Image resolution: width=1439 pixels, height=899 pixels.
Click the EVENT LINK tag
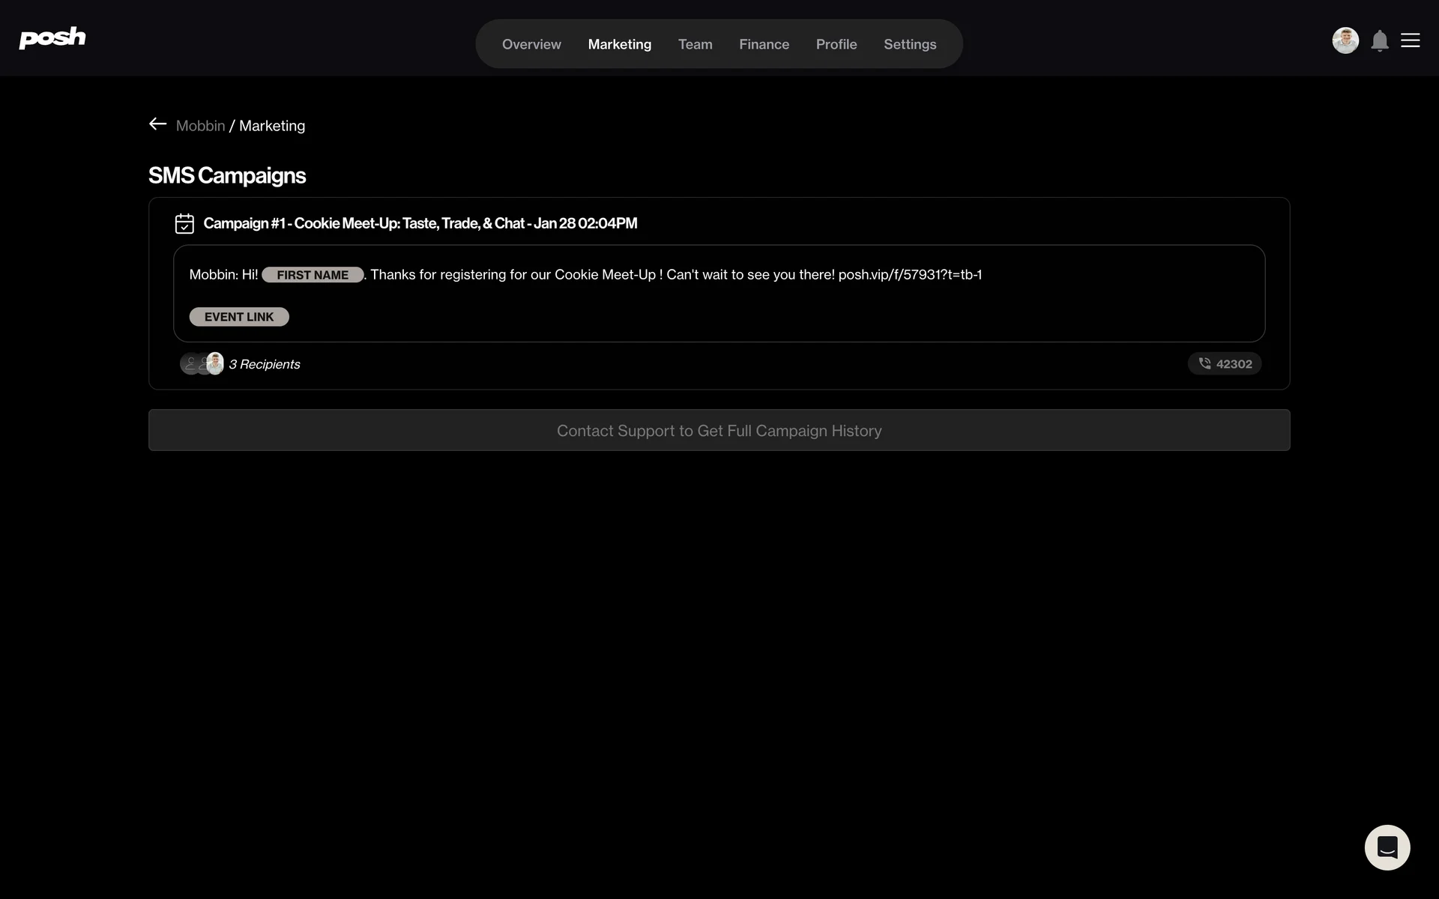tap(239, 317)
